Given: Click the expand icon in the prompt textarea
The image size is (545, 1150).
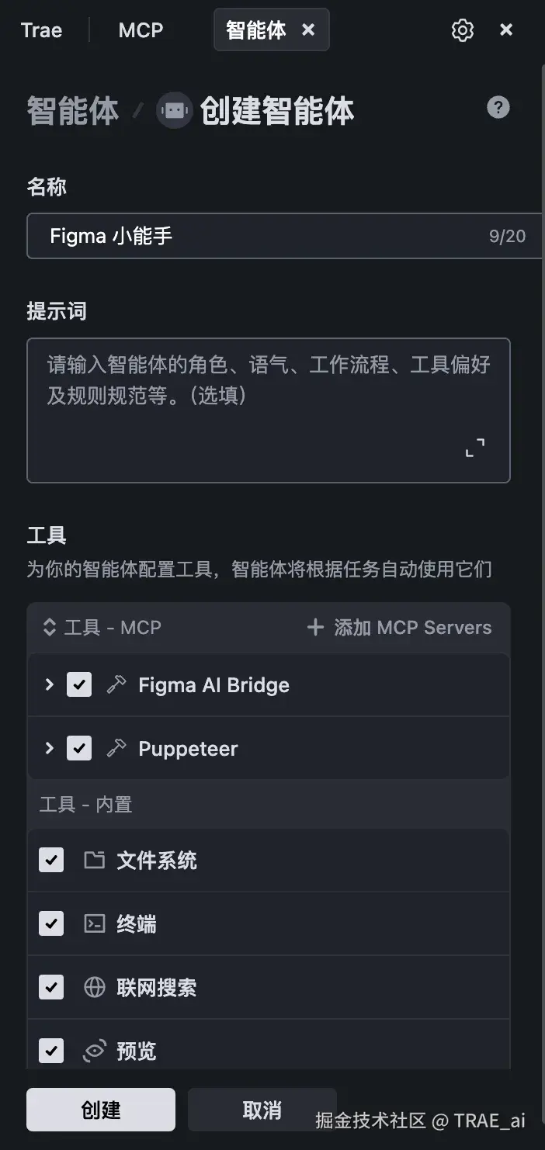Looking at the screenshot, I should click(x=474, y=447).
